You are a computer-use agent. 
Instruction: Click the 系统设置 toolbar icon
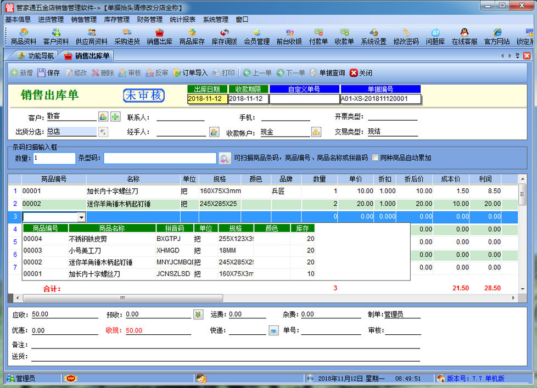(373, 37)
